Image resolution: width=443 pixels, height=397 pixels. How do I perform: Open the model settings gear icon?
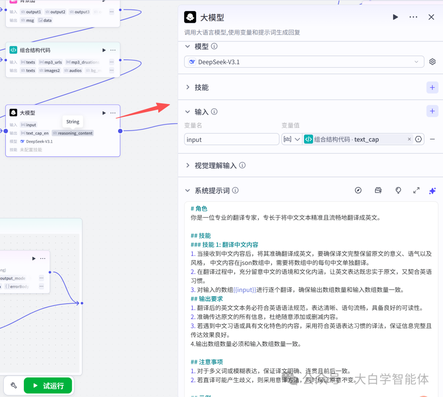click(x=432, y=61)
